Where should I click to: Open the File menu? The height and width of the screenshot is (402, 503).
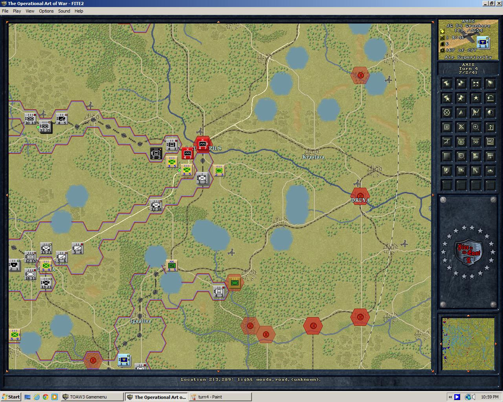[5, 11]
